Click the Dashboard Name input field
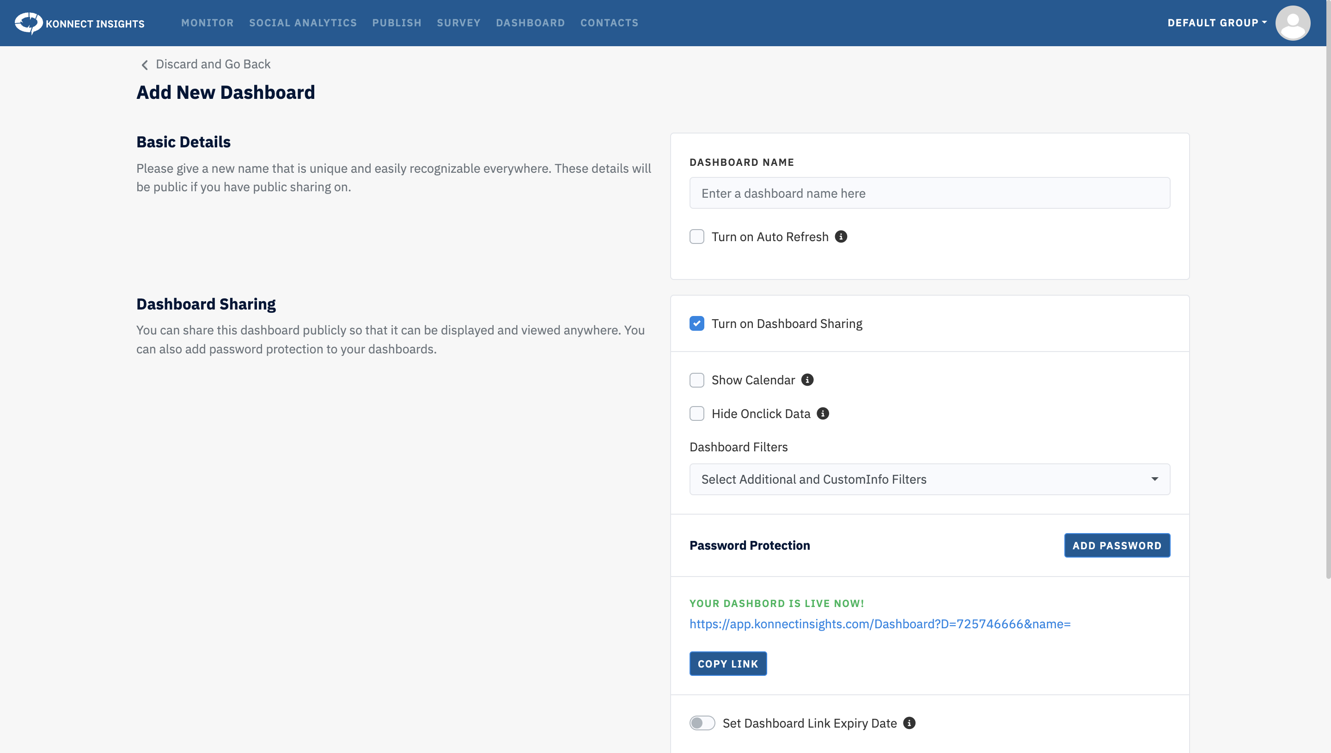This screenshot has height=753, width=1331. pos(929,193)
